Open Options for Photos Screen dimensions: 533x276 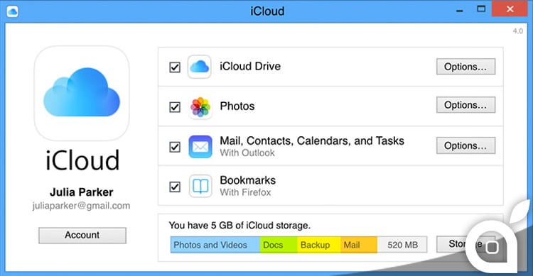tap(465, 105)
